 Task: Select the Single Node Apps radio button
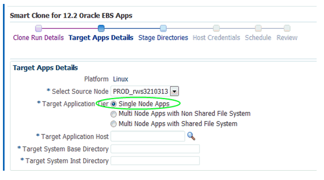coord(113,104)
